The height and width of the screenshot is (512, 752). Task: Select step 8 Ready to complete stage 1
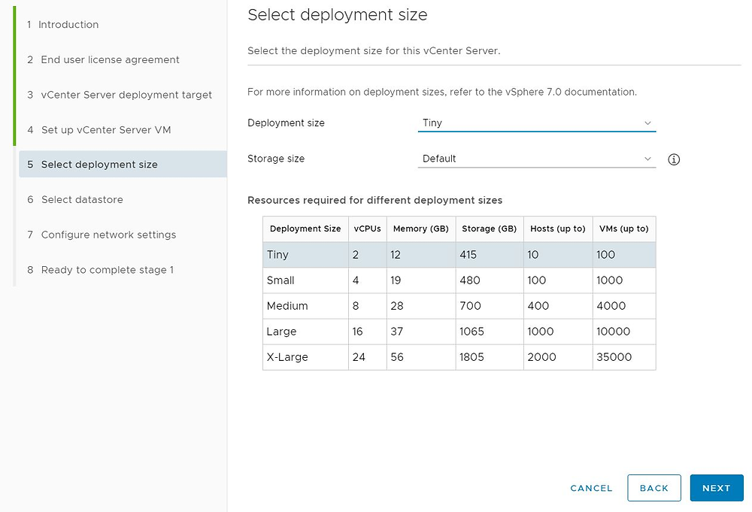point(100,270)
